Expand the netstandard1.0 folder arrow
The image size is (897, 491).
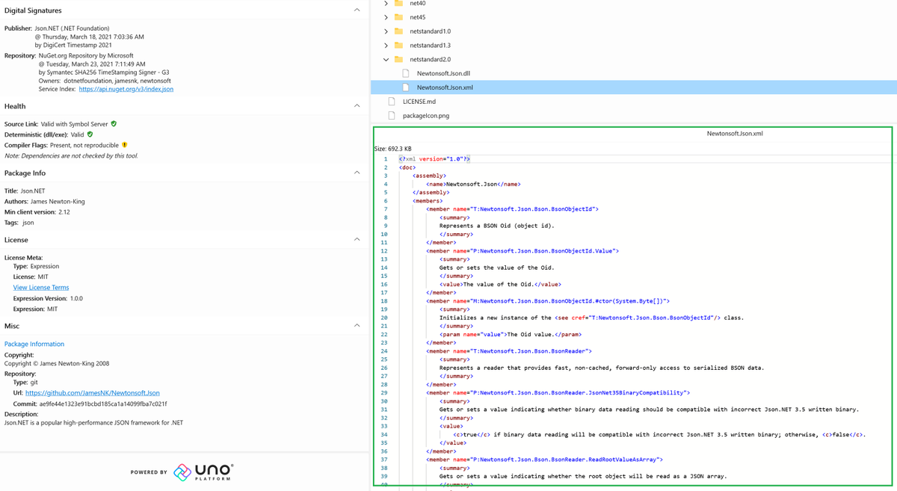[386, 31]
